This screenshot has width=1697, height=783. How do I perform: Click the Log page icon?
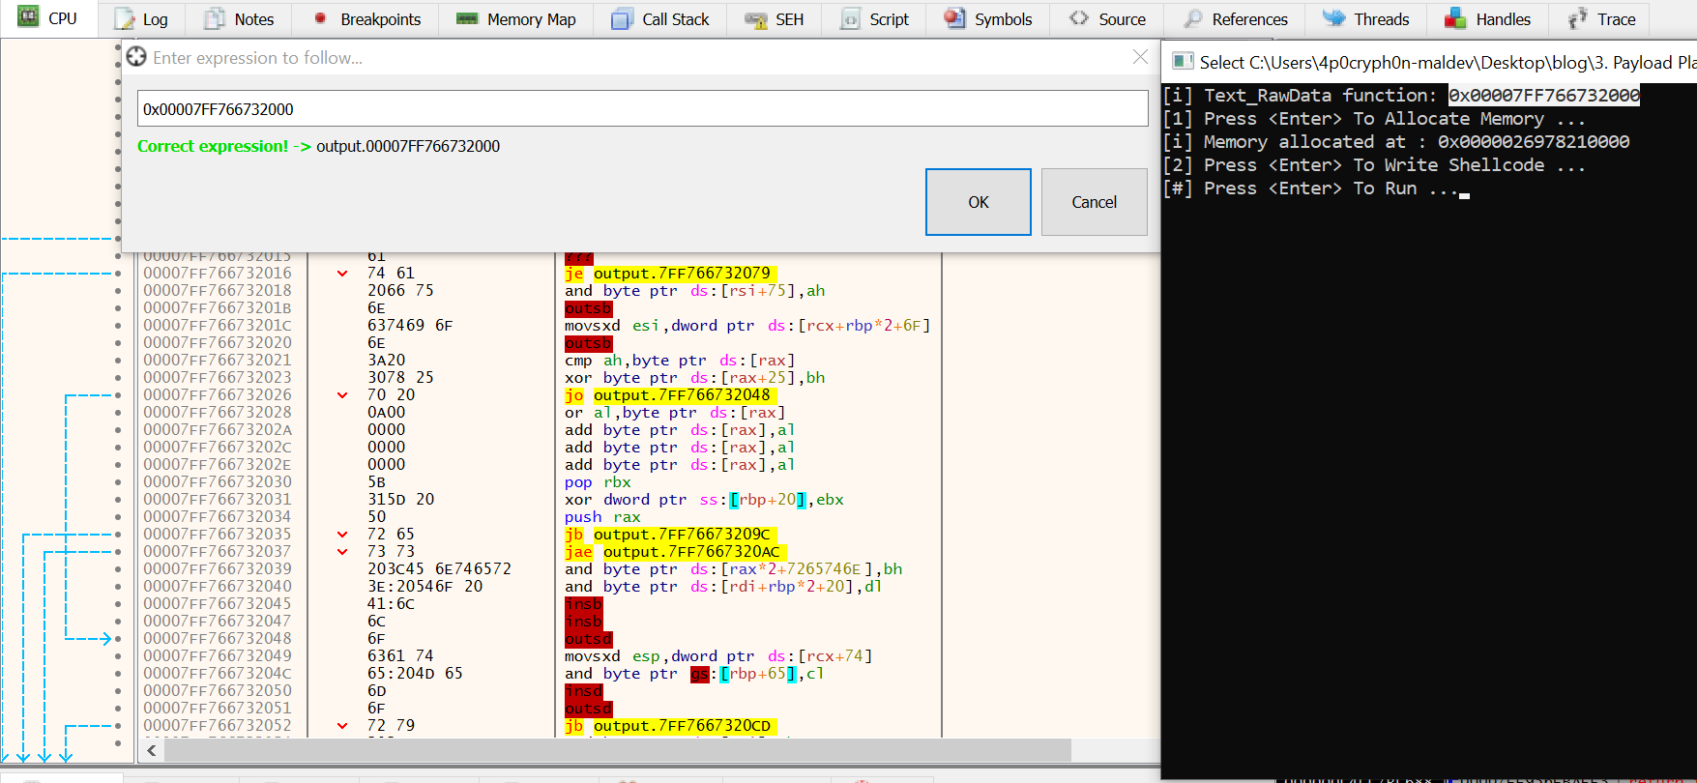point(125,18)
